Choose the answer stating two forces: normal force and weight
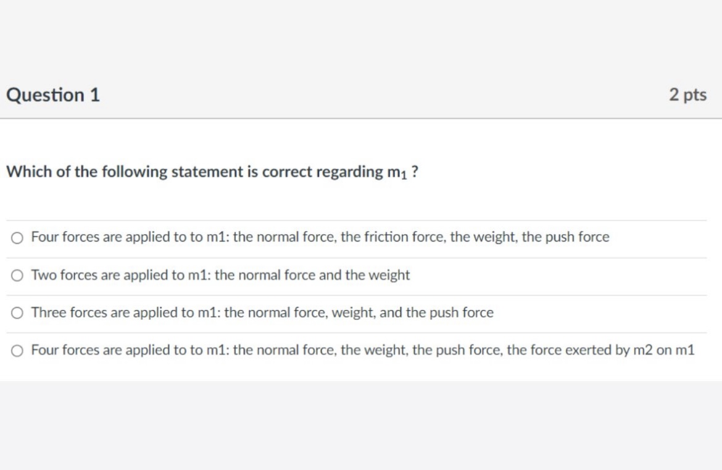The width and height of the screenshot is (722, 470). click(16, 275)
